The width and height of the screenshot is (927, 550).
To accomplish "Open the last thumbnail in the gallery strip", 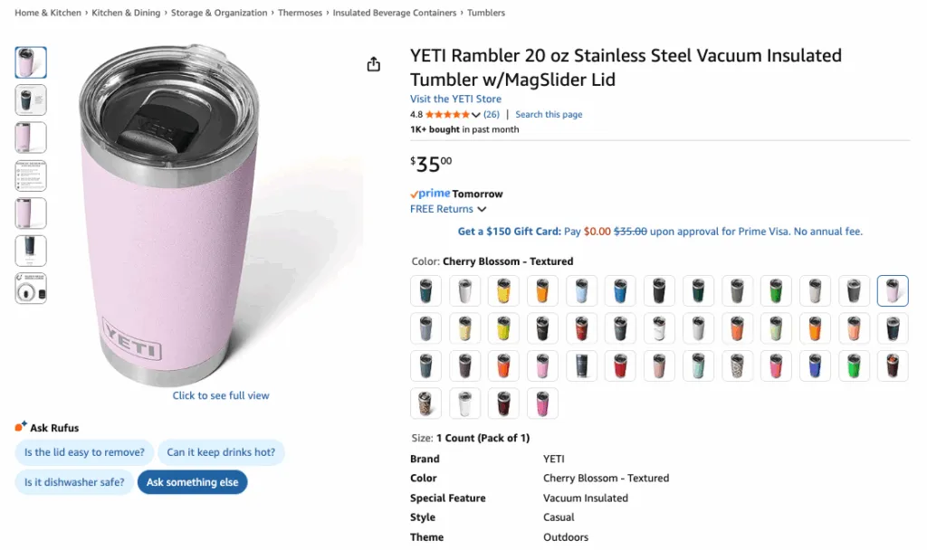I will pyautogui.click(x=31, y=289).
